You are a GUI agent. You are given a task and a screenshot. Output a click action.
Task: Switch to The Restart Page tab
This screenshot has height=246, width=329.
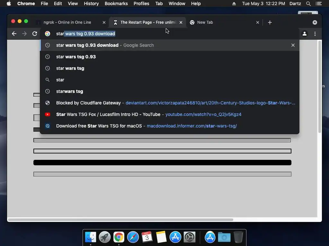pyautogui.click(x=147, y=22)
